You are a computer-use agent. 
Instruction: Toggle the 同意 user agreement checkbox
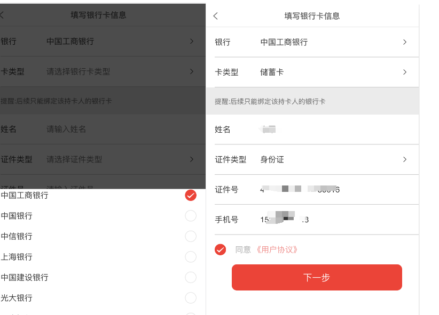click(x=220, y=249)
